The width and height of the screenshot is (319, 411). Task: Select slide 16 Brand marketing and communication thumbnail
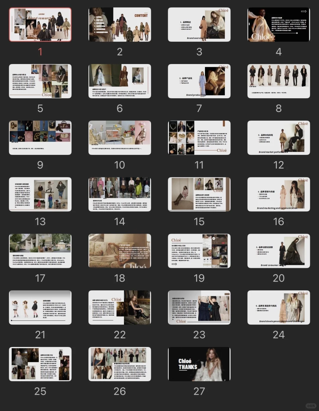[x=279, y=194]
